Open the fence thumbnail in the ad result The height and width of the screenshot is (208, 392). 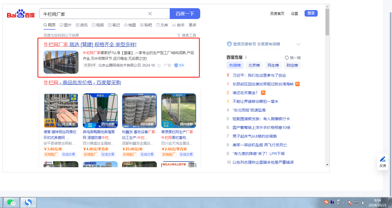[61, 62]
